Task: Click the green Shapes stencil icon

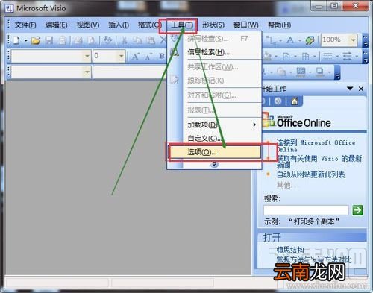Action: click(x=310, y=40)
